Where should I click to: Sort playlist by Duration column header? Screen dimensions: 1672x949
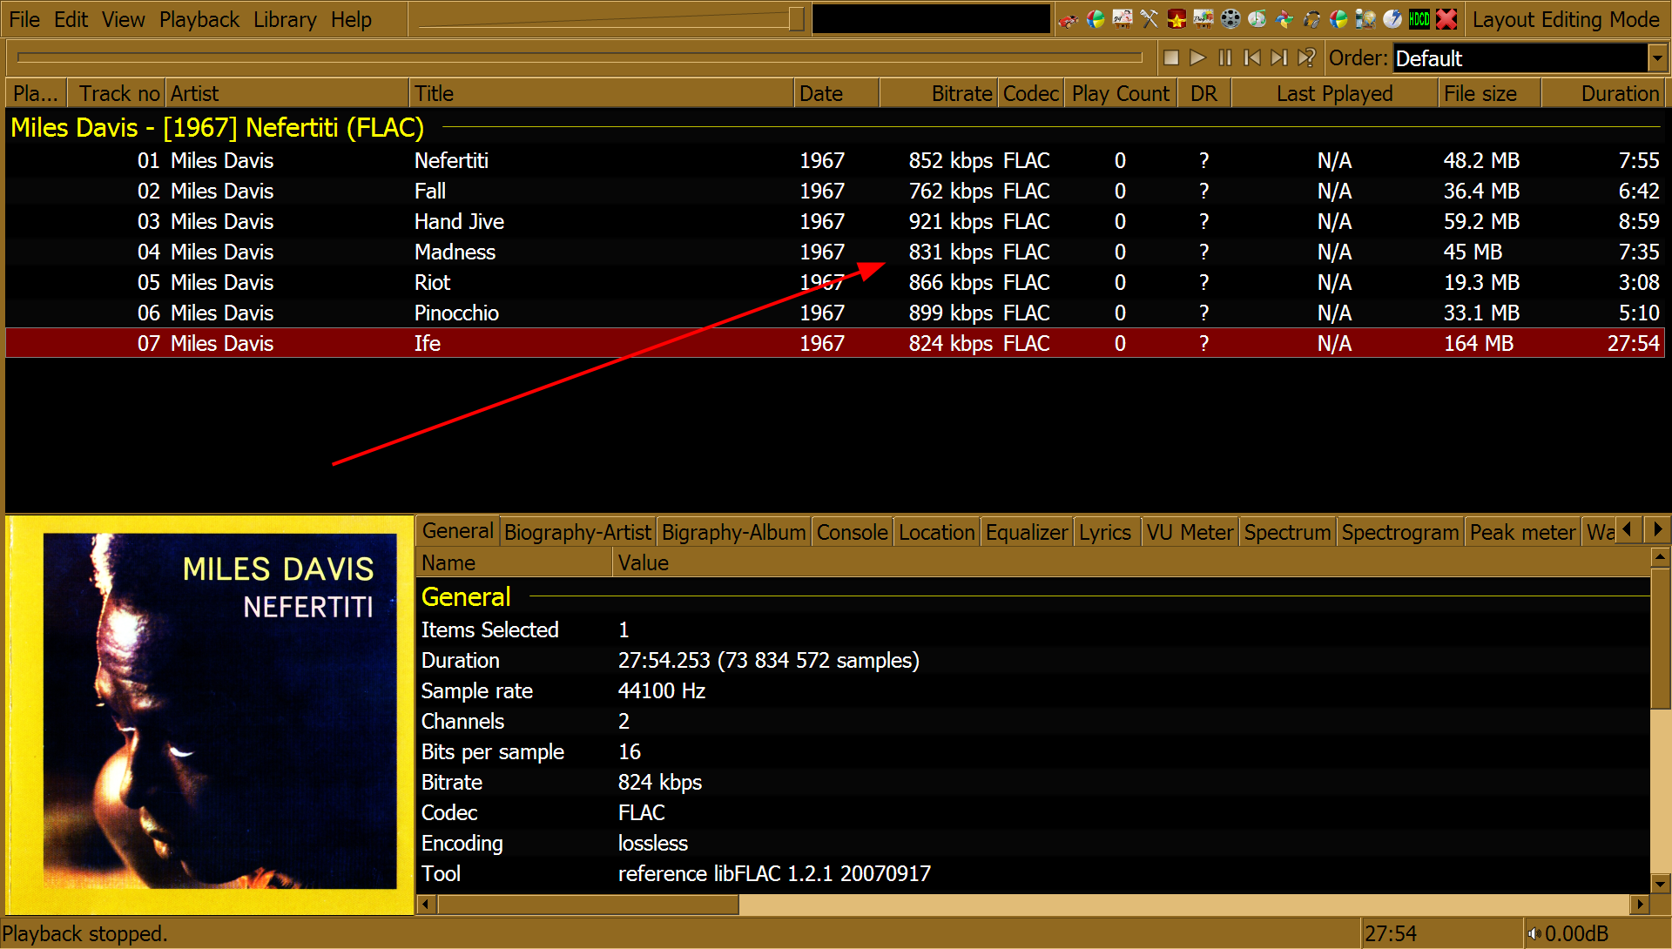[x=1603, y=93]
